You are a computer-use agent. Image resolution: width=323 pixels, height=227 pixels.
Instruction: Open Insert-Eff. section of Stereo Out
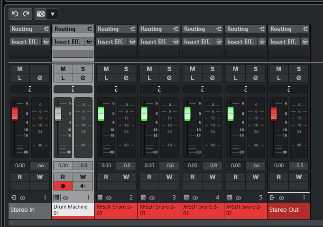[x=284, y=42]
